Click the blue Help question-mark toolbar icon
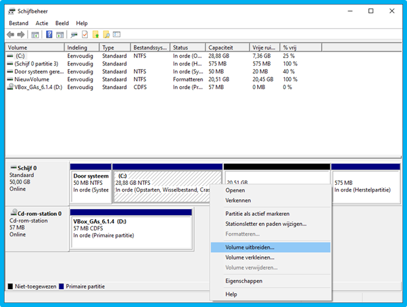This screenshot has width=407, height=307. pos(49,34)
